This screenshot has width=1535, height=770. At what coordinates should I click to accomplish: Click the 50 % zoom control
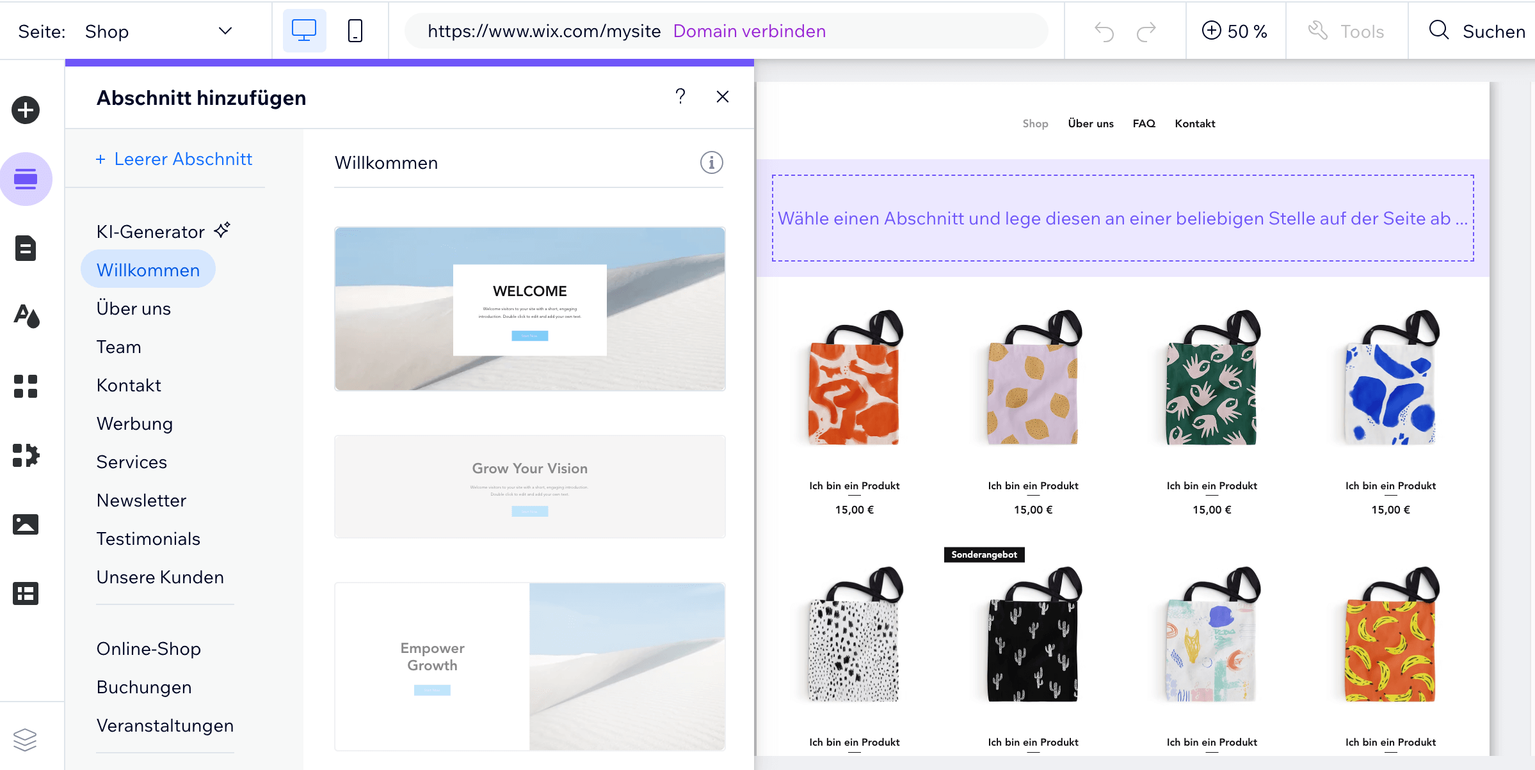pos(1235,31)
